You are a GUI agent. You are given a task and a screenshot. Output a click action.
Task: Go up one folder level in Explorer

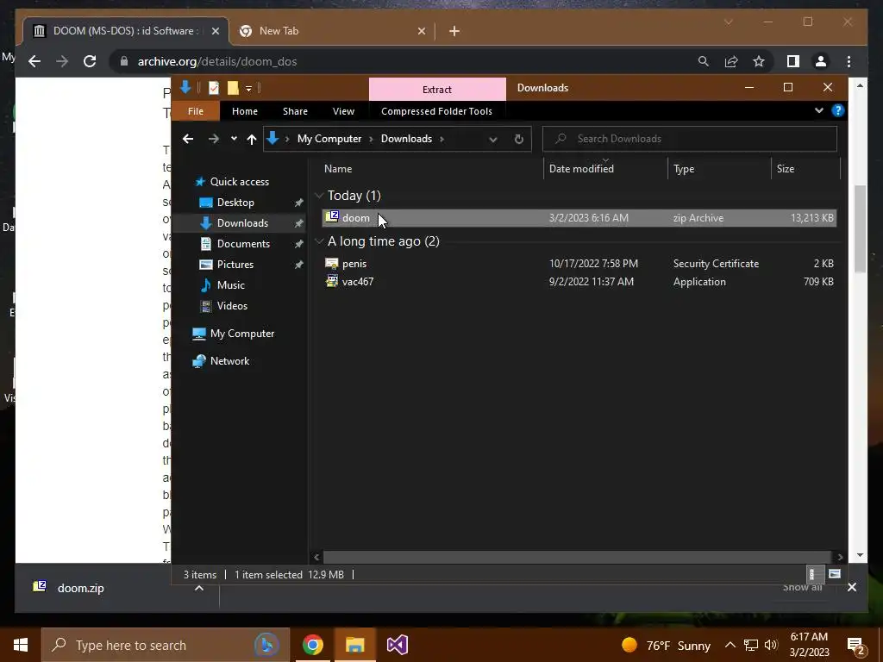(x=252, y=139)
